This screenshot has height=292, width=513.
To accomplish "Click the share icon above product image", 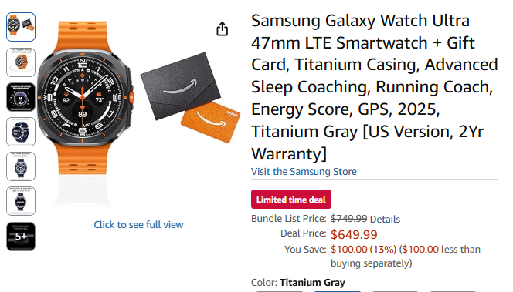I will (223, 29).
